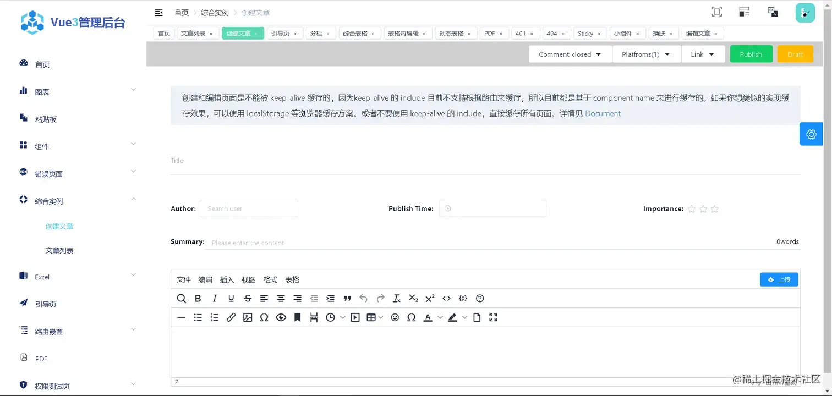
Task: Insert a page break
Action: [314, 317]
